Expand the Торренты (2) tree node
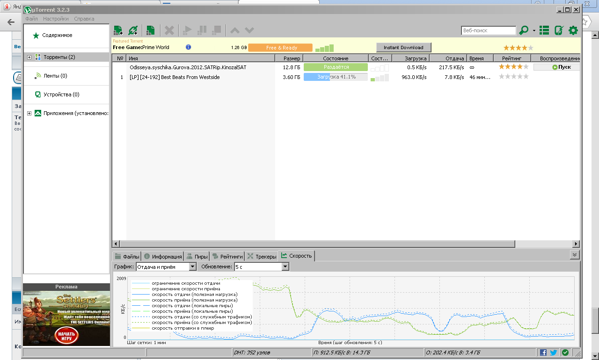The height and width of the screenshot is (360, 599). (x=29, y=57)
